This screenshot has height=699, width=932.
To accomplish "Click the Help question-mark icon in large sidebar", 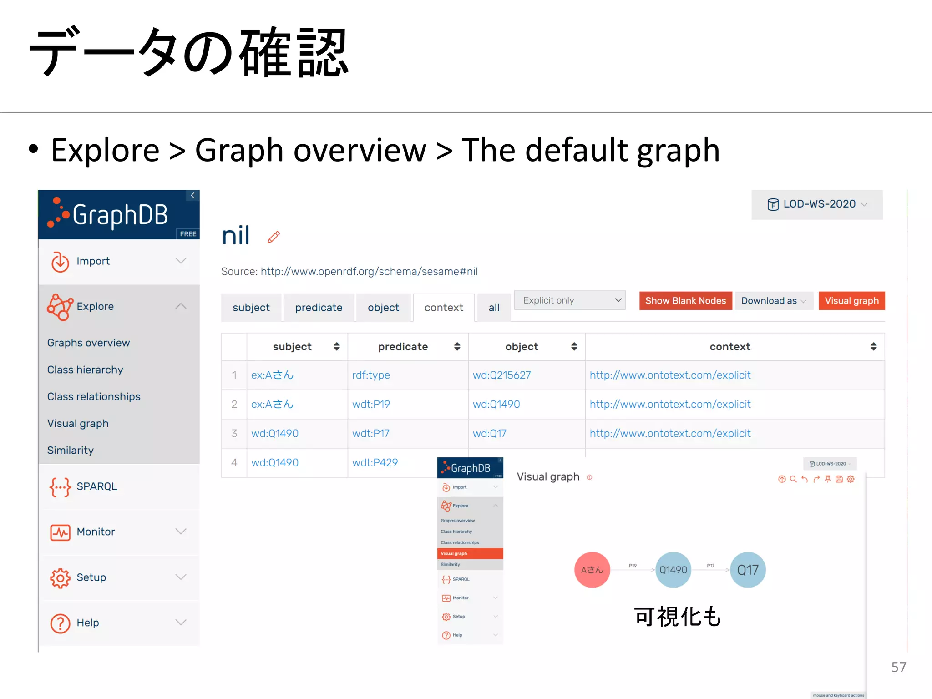I will (x=60, y=623).
